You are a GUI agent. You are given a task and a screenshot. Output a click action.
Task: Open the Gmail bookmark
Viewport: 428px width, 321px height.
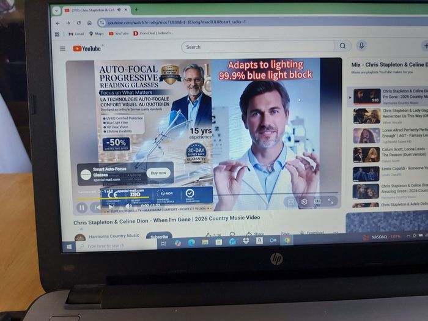pos(76,34)
